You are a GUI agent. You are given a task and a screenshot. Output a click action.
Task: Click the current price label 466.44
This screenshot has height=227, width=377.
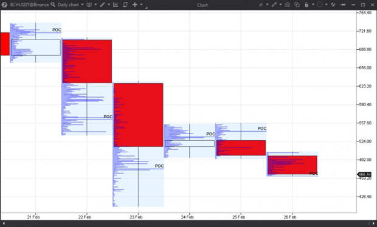tap(364, 174)
